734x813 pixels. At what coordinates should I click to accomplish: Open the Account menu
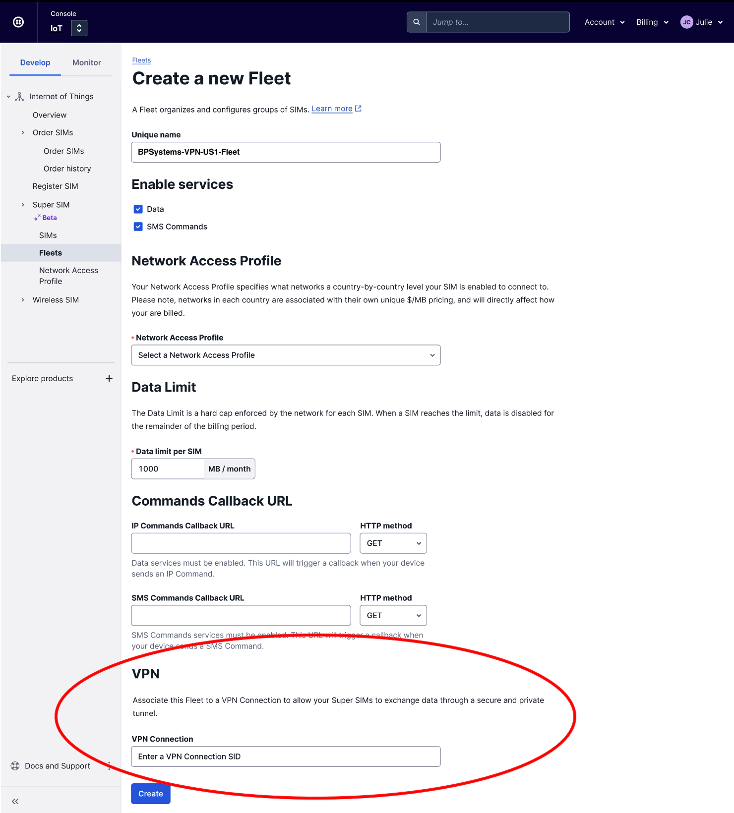[604, 22]
